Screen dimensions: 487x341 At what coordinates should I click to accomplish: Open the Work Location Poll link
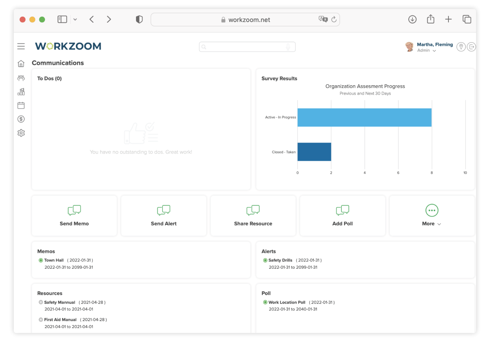pos(287,302)
